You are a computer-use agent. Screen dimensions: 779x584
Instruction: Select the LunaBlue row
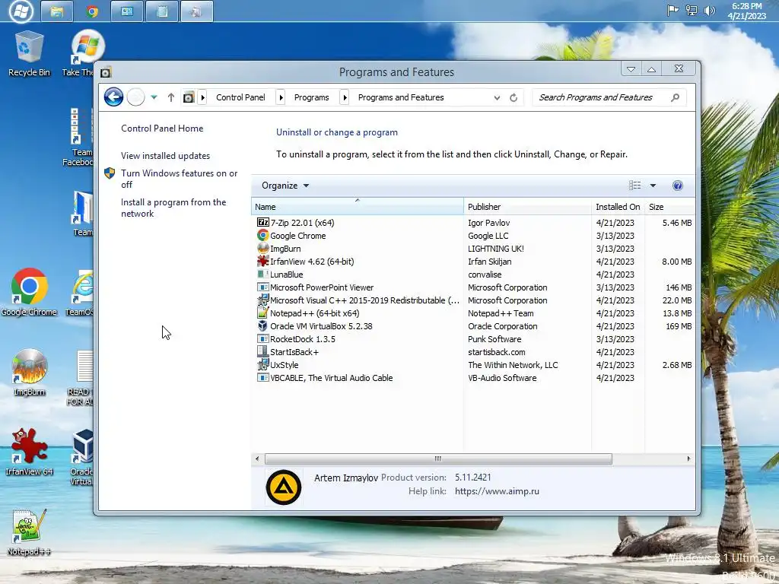pos(473,274)
